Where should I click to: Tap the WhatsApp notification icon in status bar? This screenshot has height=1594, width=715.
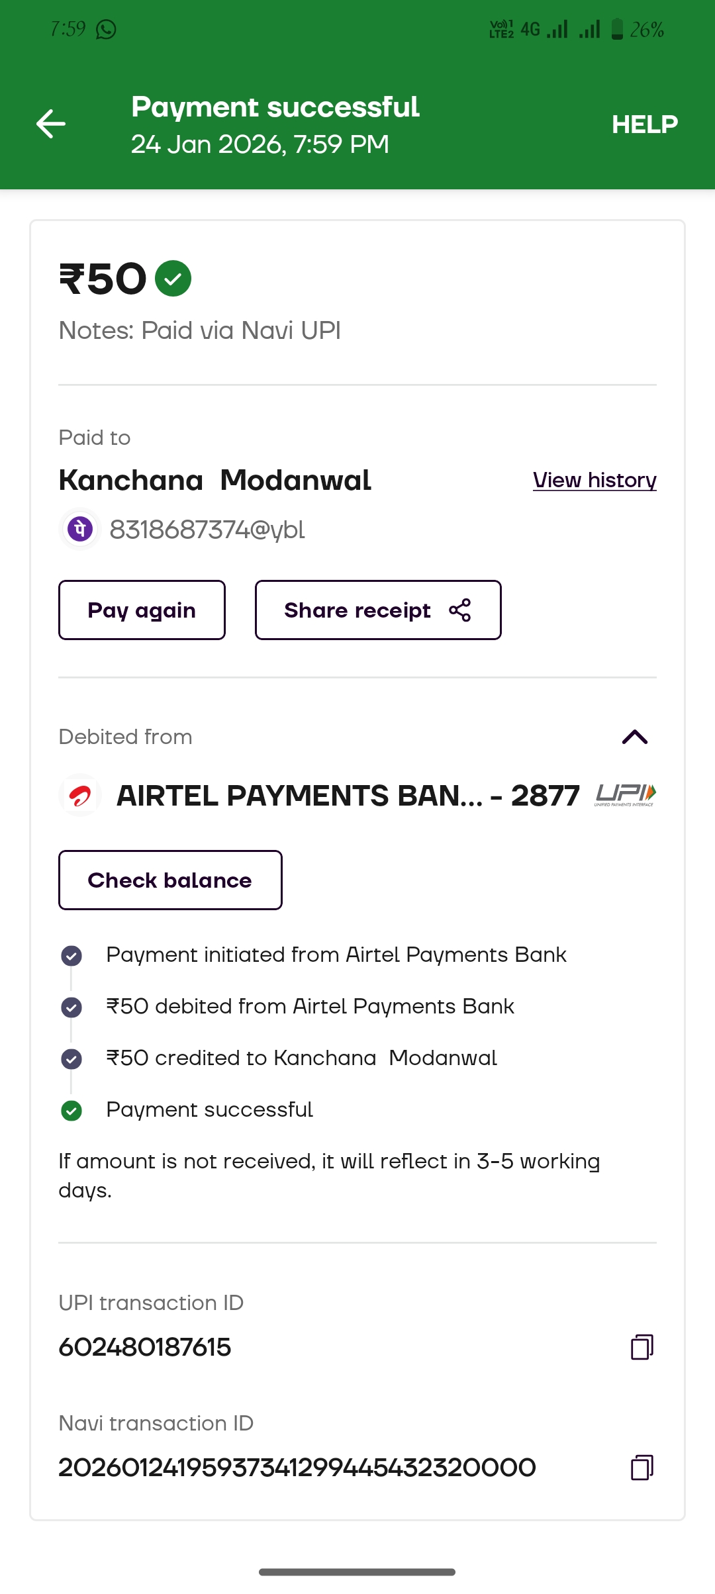click(106, 30)
